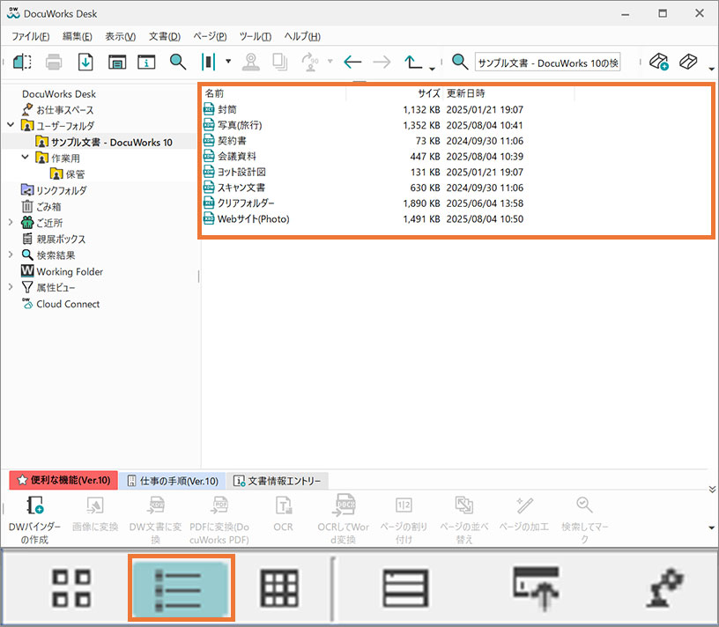Click the import document down-arrow icon

point(85,62)
